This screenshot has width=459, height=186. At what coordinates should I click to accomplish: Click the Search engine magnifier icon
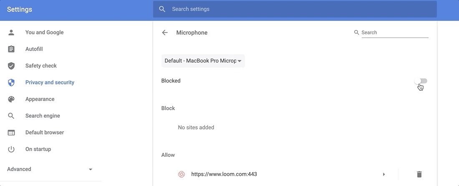(11, 116)
